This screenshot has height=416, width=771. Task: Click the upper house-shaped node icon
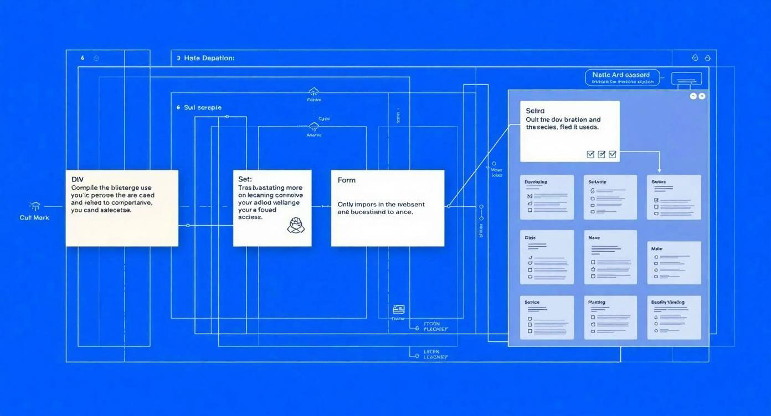tap(313, 91)
